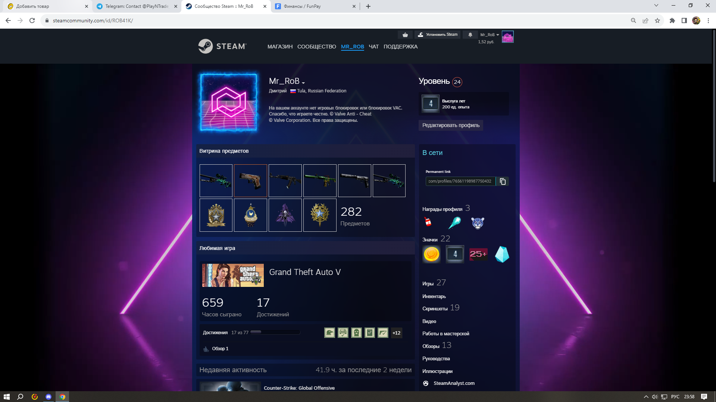Open Discord from the taskbar
The image size is (716, 402).
pyautogui.click(x=48, y=397)
